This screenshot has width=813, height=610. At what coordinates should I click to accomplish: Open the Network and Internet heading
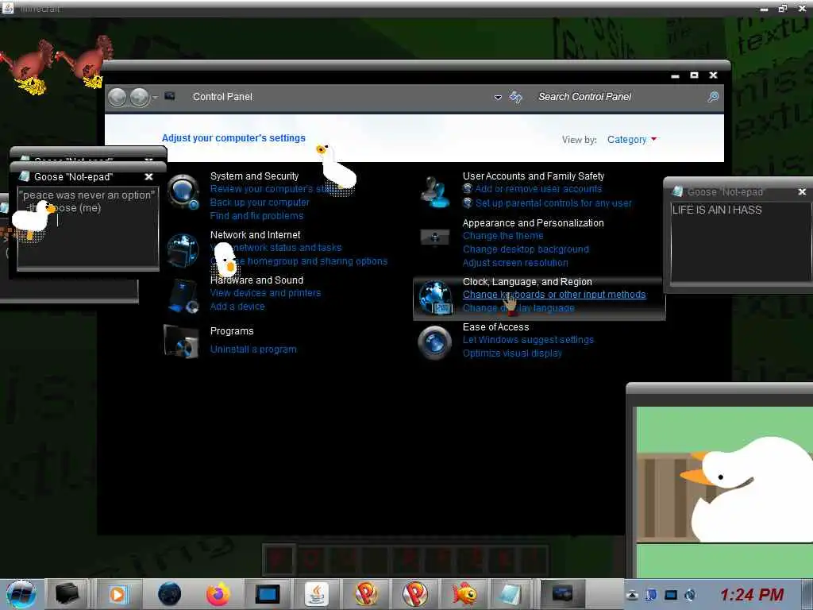click(x=255, y=235)
